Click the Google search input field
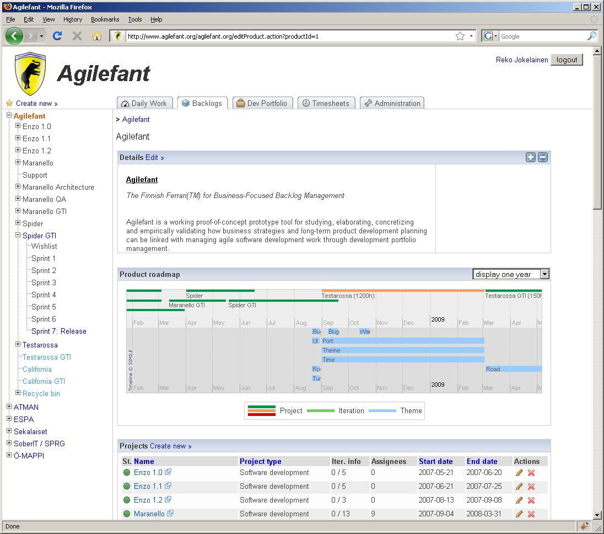 tap(542, 36)
